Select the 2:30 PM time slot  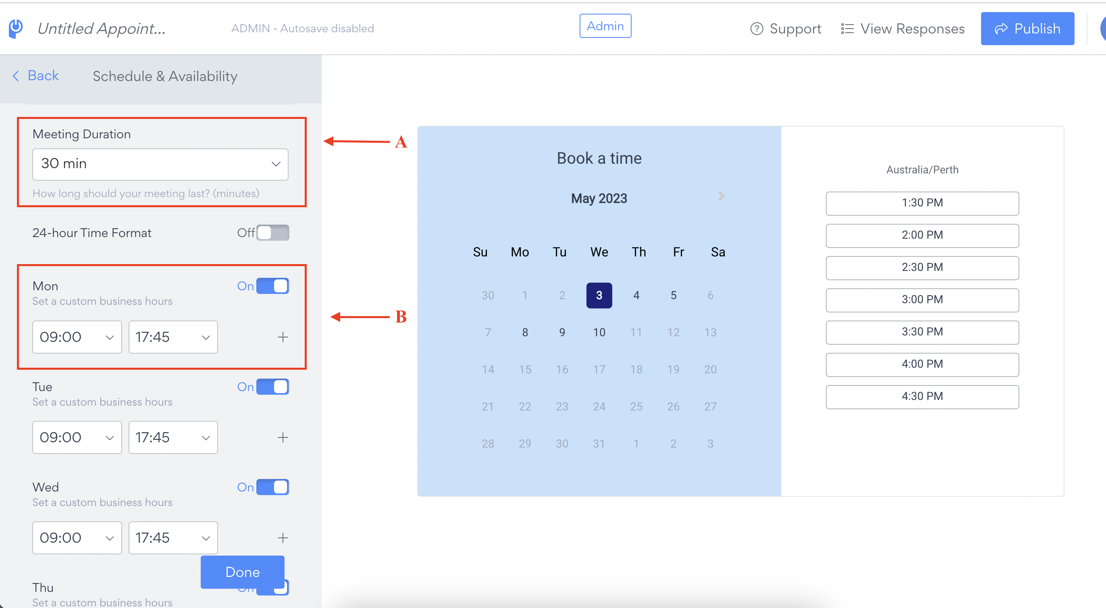coord(922,267)
